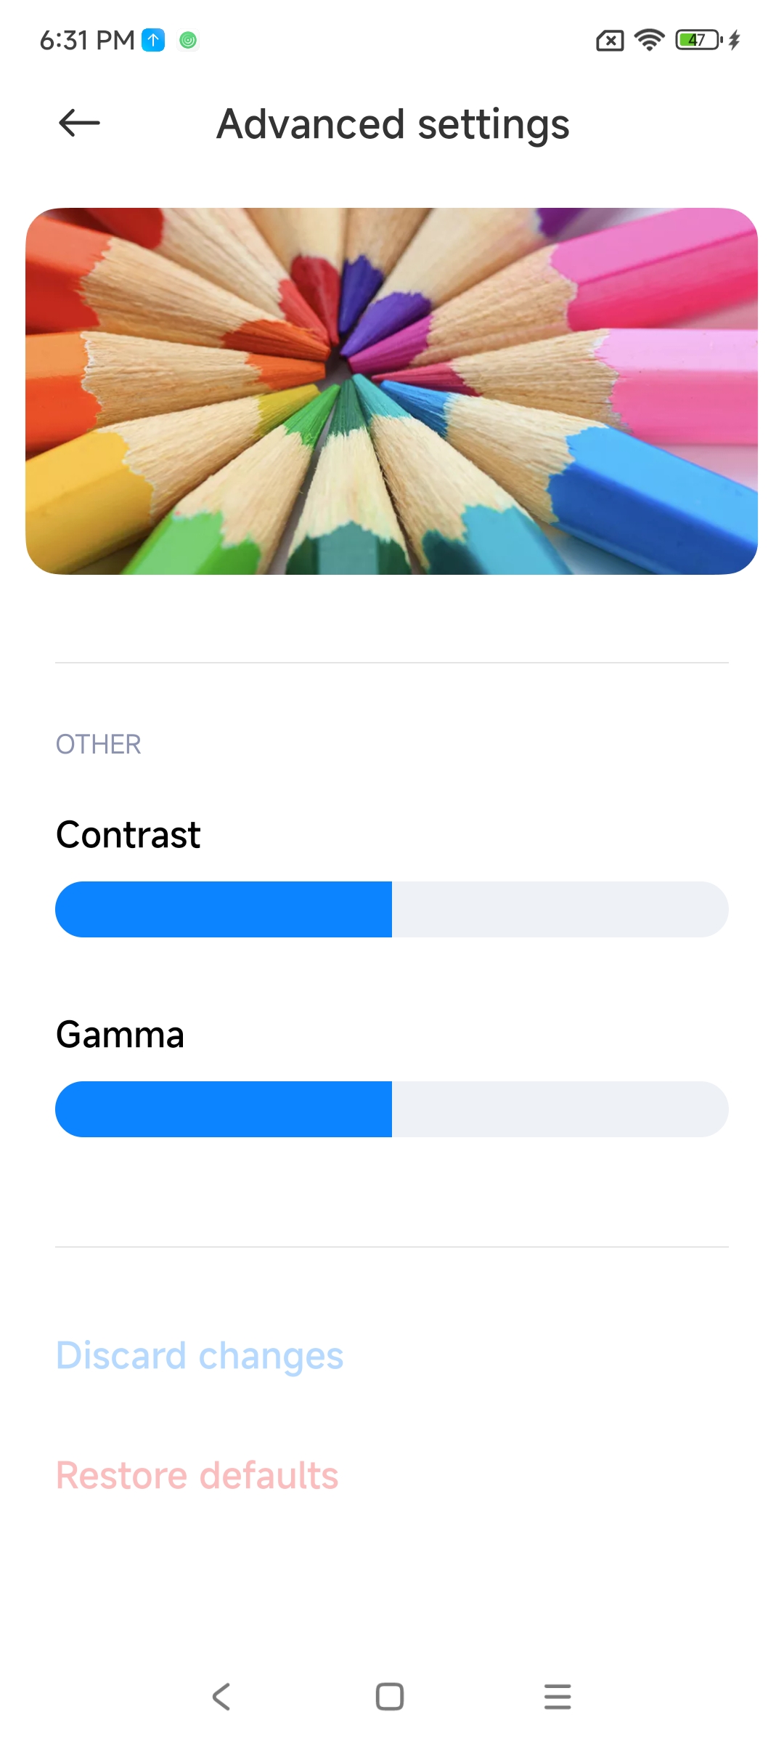Image resolution: width=784 pixels, height=1744 pixels.
Task: Click the empty gray part of Gamma slider
Action: tap(560, 1109)
